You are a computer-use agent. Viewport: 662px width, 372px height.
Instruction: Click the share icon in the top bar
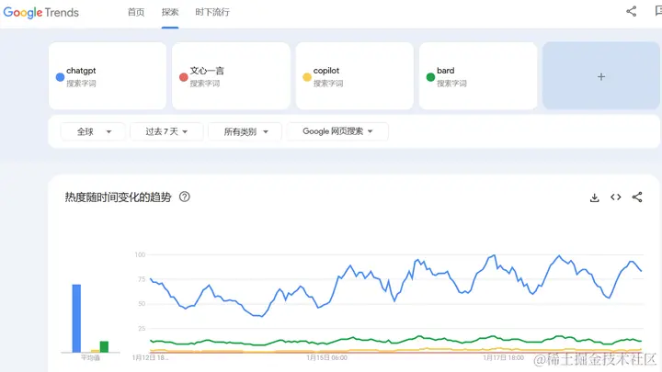click(631, 11)
